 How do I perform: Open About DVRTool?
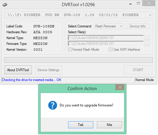coord(18,70)
